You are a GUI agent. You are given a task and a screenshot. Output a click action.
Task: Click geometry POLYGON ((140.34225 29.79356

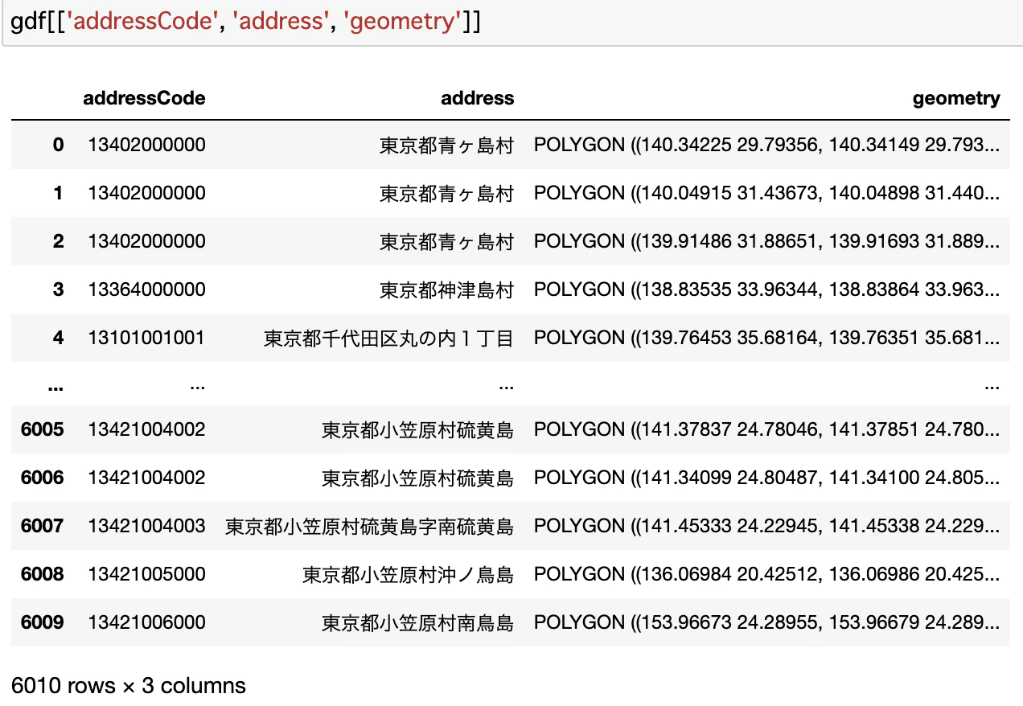tap(767, 145)
